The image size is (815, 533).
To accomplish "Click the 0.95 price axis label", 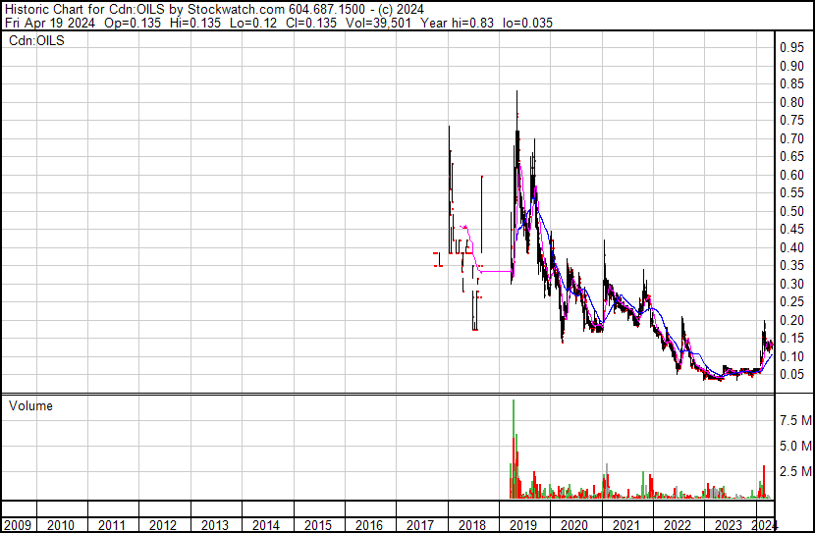I will [x=790, y=47].
